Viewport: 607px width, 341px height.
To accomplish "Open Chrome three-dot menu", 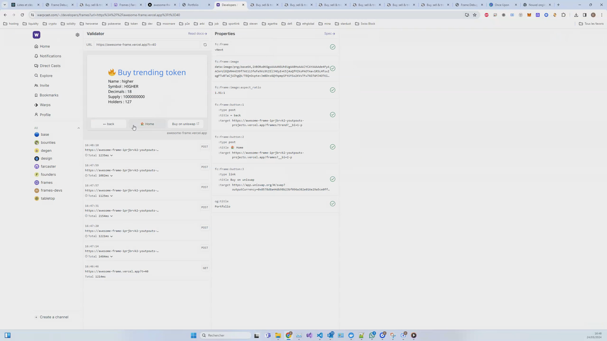I will [602, 15].
